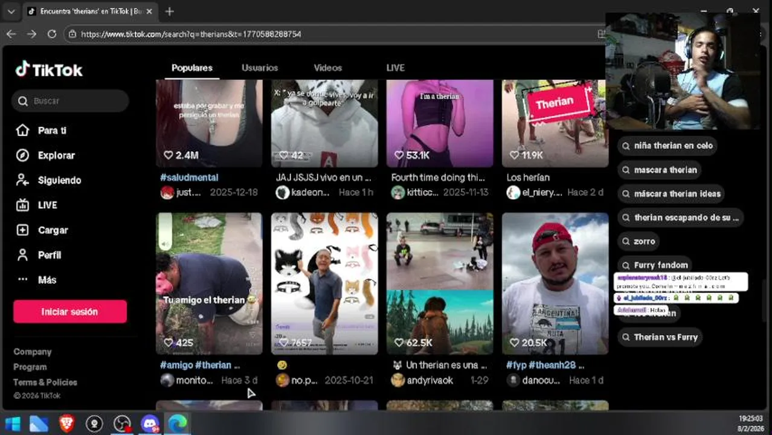This screenshot has width=772, height=435.
Task: Close the TikTok browser tab
Action: click(x=150, y=11)
